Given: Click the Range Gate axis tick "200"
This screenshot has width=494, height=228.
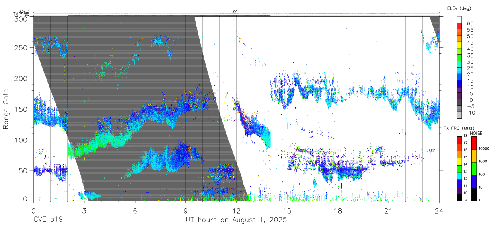Looking at the screenshot, I should click(x=21, y=78).
